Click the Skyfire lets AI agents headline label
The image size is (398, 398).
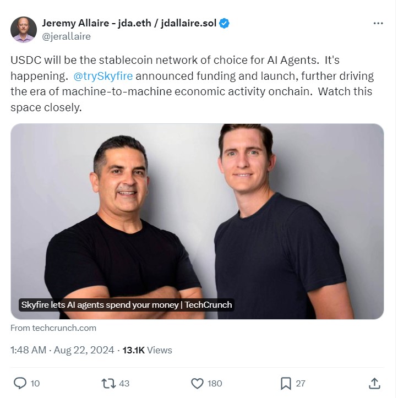(x=127, y=305)
